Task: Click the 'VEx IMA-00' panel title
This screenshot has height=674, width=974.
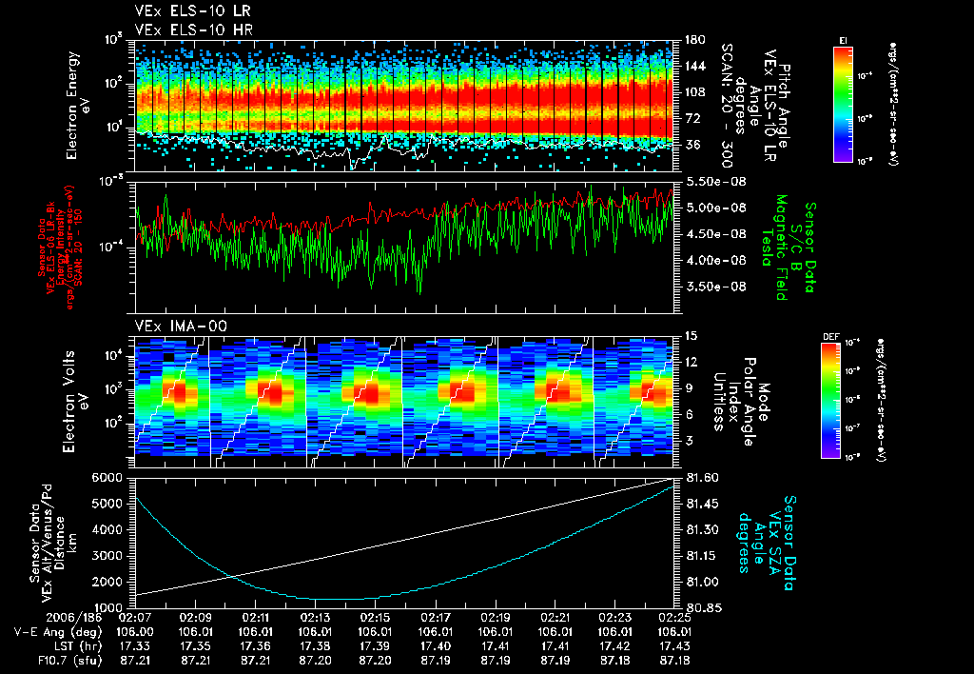Action: point(181,327)
